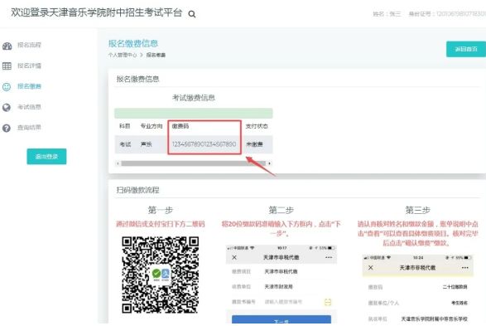The height and width of the screenshot is (326, 486).
Task: Click the 退出登录 logout button
Action: click(x=46, y=157)
